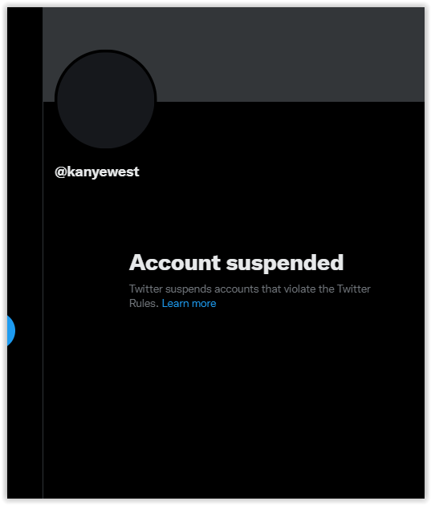Click the word Account in heading
This screenshot has height=505, width=431.
pyautogui.click(x=175, y=262)
